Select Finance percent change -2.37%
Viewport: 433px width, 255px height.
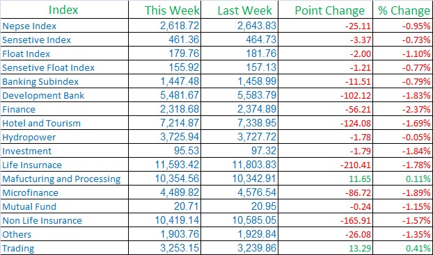point(416,110)
